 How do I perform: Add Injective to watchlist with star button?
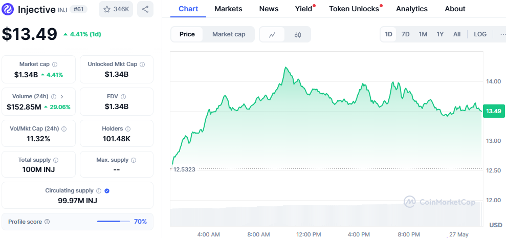116,9
